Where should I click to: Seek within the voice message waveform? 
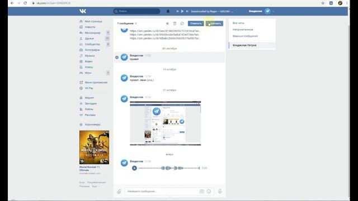(x=169, y=168)
